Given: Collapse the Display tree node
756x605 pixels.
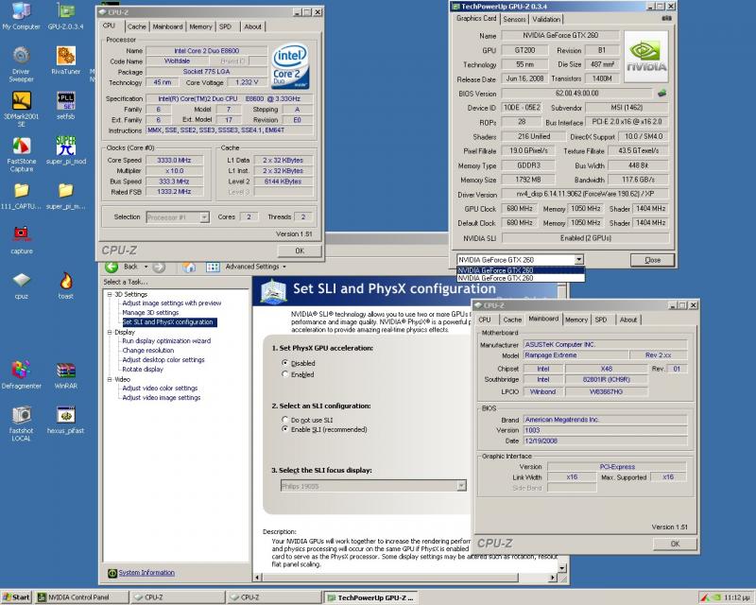Looking at the screenshot, I should pos(110,332).
